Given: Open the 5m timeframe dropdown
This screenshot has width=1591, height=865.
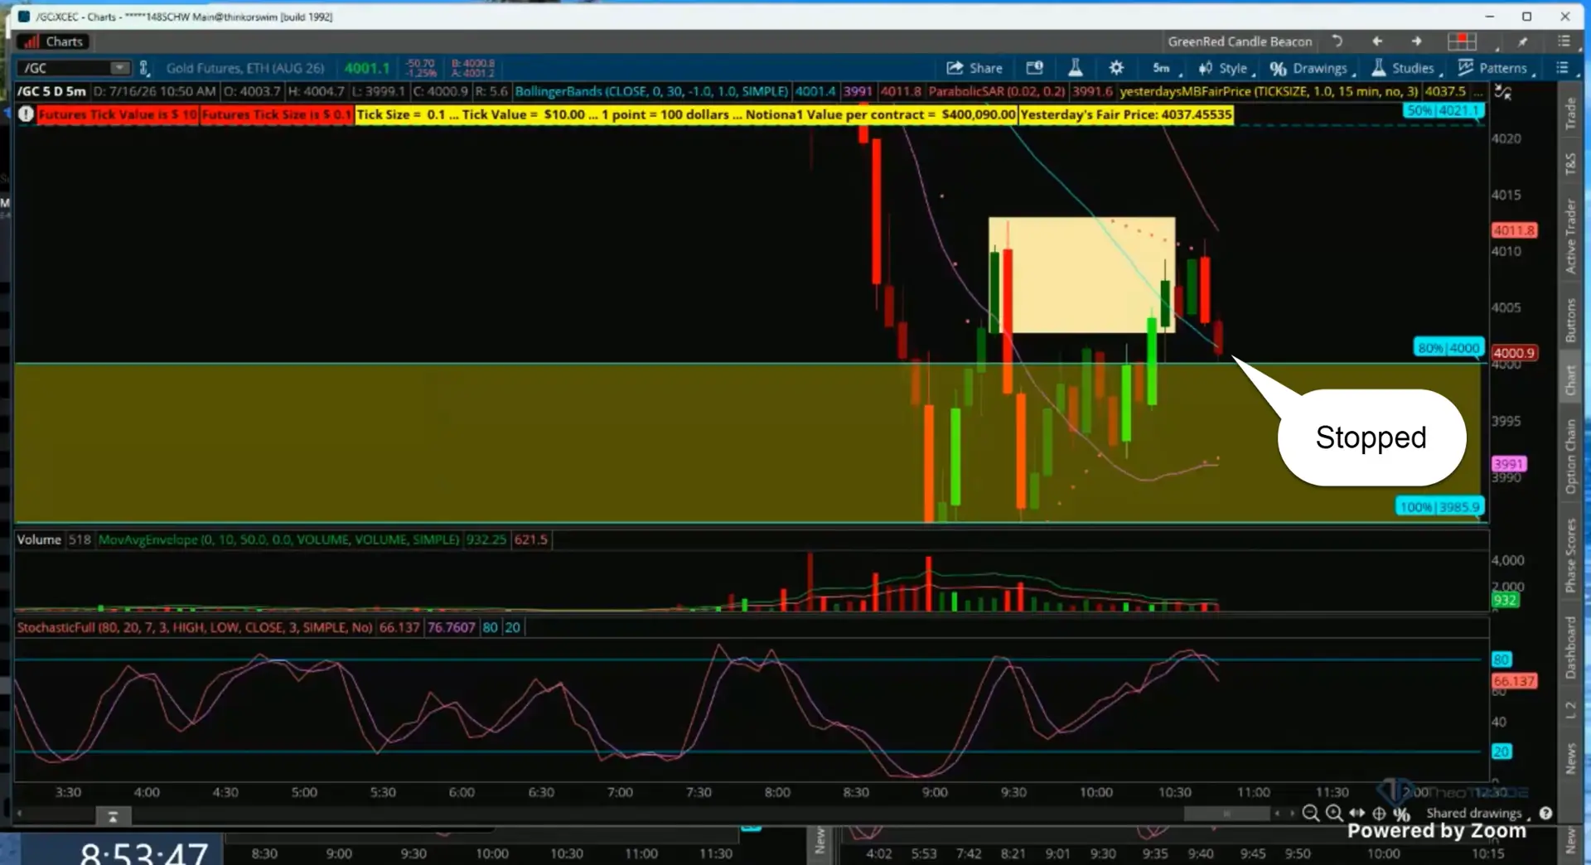Looking at the screenshot, I should tap(1163, 68).
